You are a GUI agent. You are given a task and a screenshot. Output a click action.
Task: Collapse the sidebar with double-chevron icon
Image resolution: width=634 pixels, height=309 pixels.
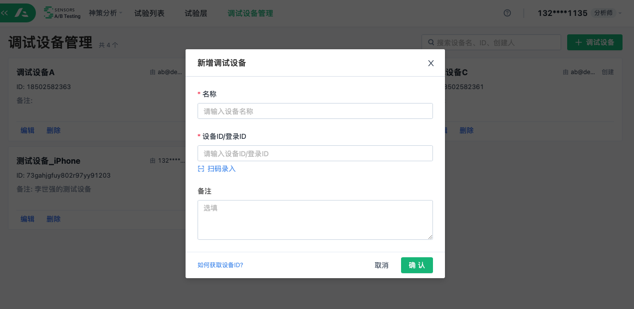[5, 13]
